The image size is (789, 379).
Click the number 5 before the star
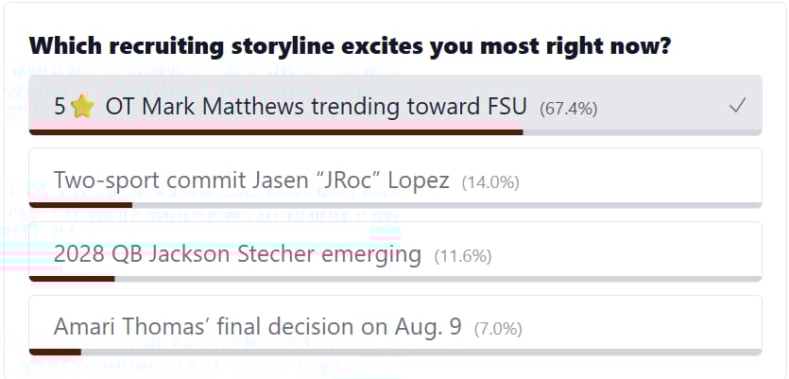point(60,107)
